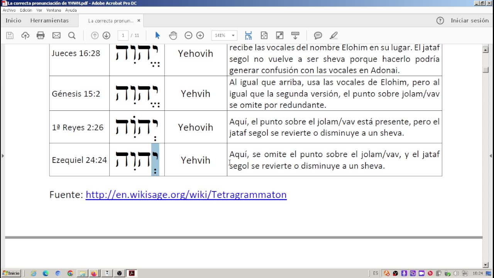The height and width of the screenshot is (278, 494).
Task: Select the La correcta pronun... document tab
Action: (111, 21)
